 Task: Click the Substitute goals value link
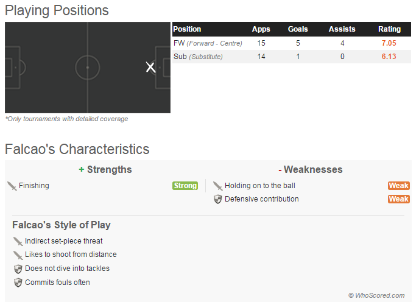(298, 57)
